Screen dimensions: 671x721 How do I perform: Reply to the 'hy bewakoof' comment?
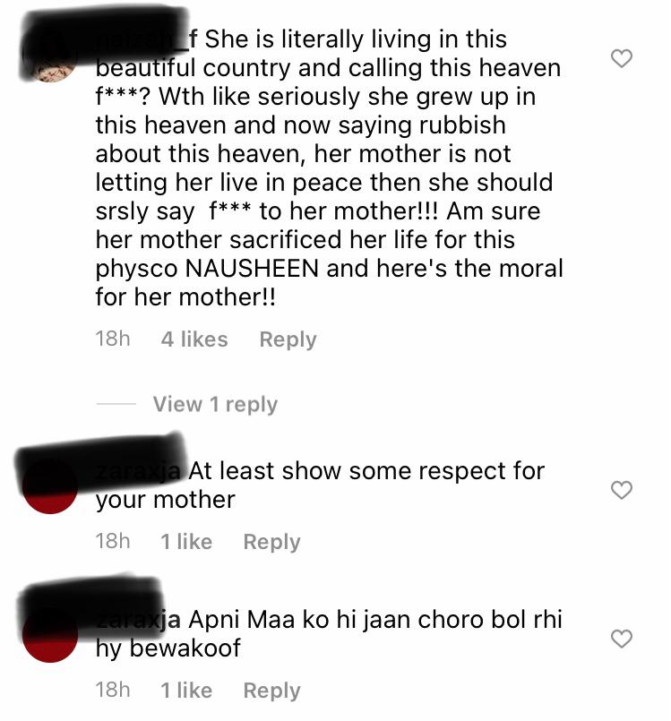point(271,691)
